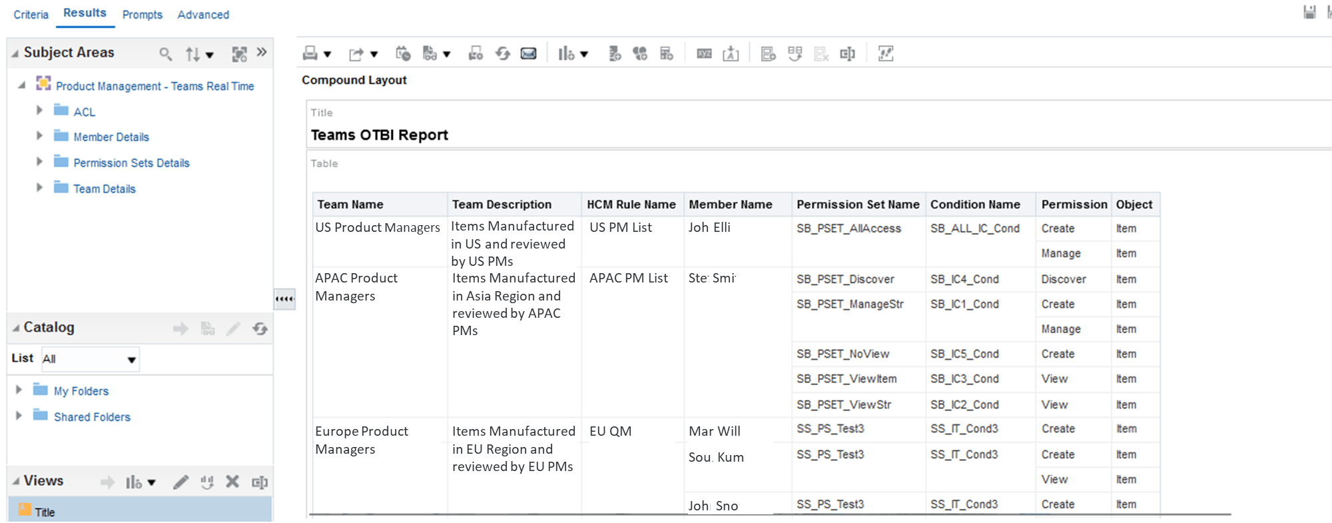Open the Catalog List dropdown showing All

pyautogui.click(x=91, y=359)
